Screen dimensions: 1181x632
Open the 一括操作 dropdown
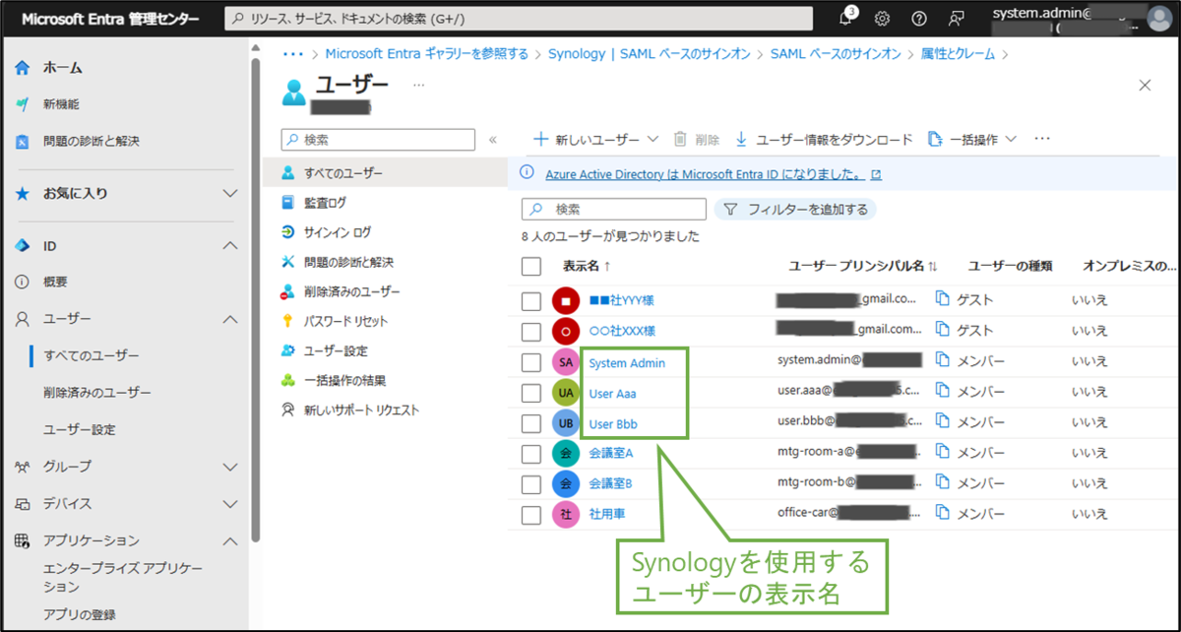[x=972, y=140]
